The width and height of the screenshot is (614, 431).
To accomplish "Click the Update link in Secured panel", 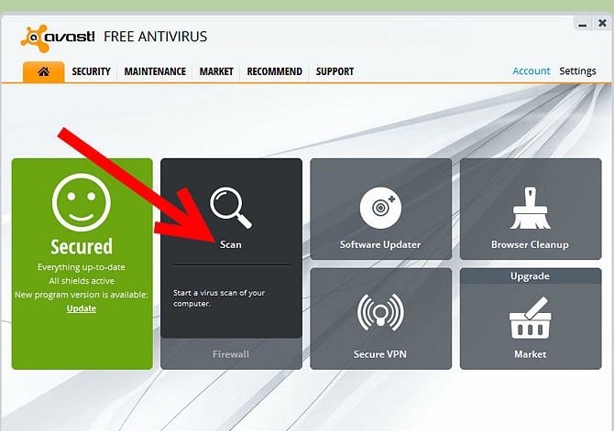I will coord(82,308).
